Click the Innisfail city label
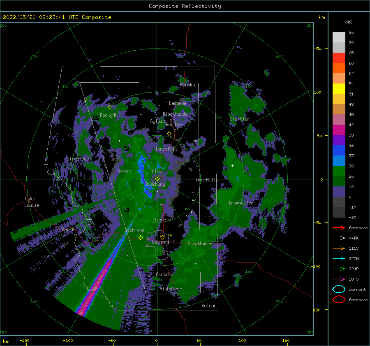 pyautogui.click(x=166, y=149)
